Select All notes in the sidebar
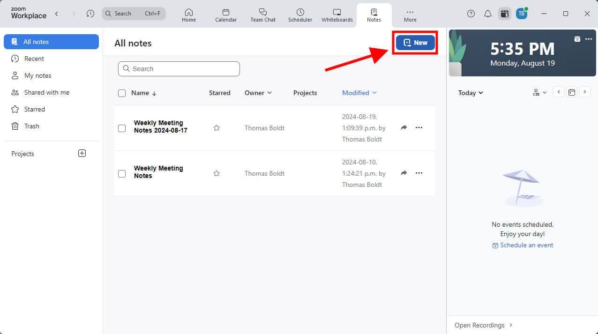Screen dimensions: 598x334 pyautogui.click(x=35, y=42)
